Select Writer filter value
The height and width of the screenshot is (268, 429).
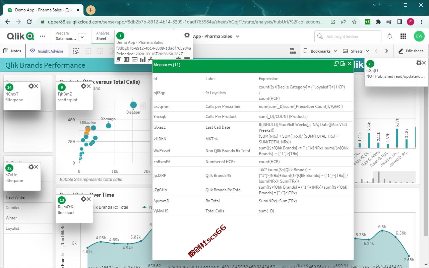[x=28, y=218]
